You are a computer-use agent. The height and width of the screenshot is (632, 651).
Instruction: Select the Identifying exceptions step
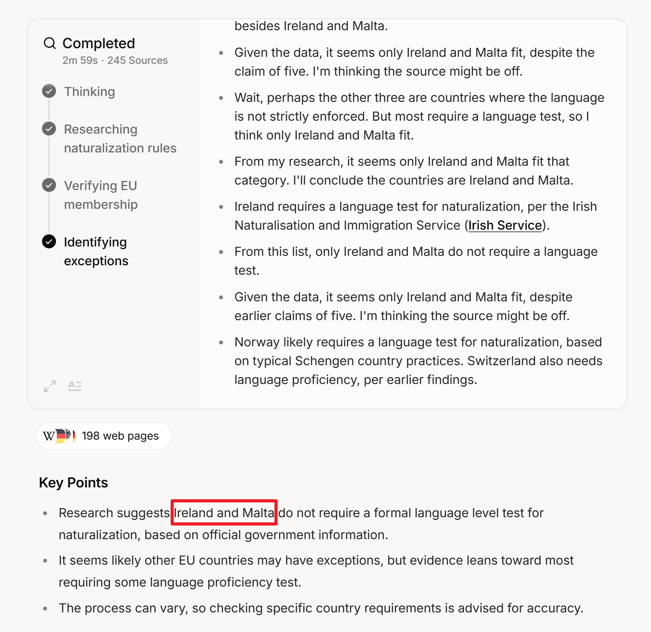click(96, 252)
